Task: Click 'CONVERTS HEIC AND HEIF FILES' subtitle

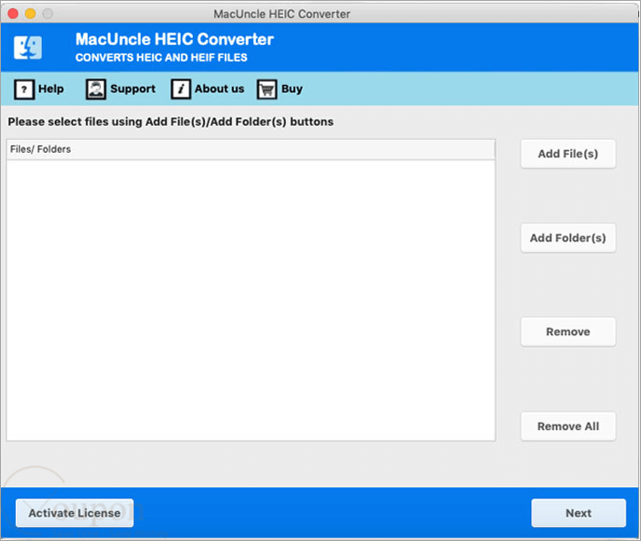Action: [161, 58]
